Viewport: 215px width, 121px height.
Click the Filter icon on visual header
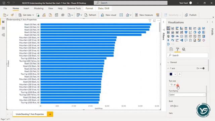click(150, 21)
